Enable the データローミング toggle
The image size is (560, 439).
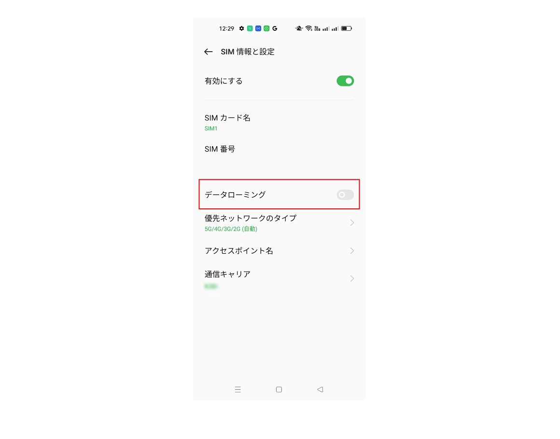click(345, 194)
